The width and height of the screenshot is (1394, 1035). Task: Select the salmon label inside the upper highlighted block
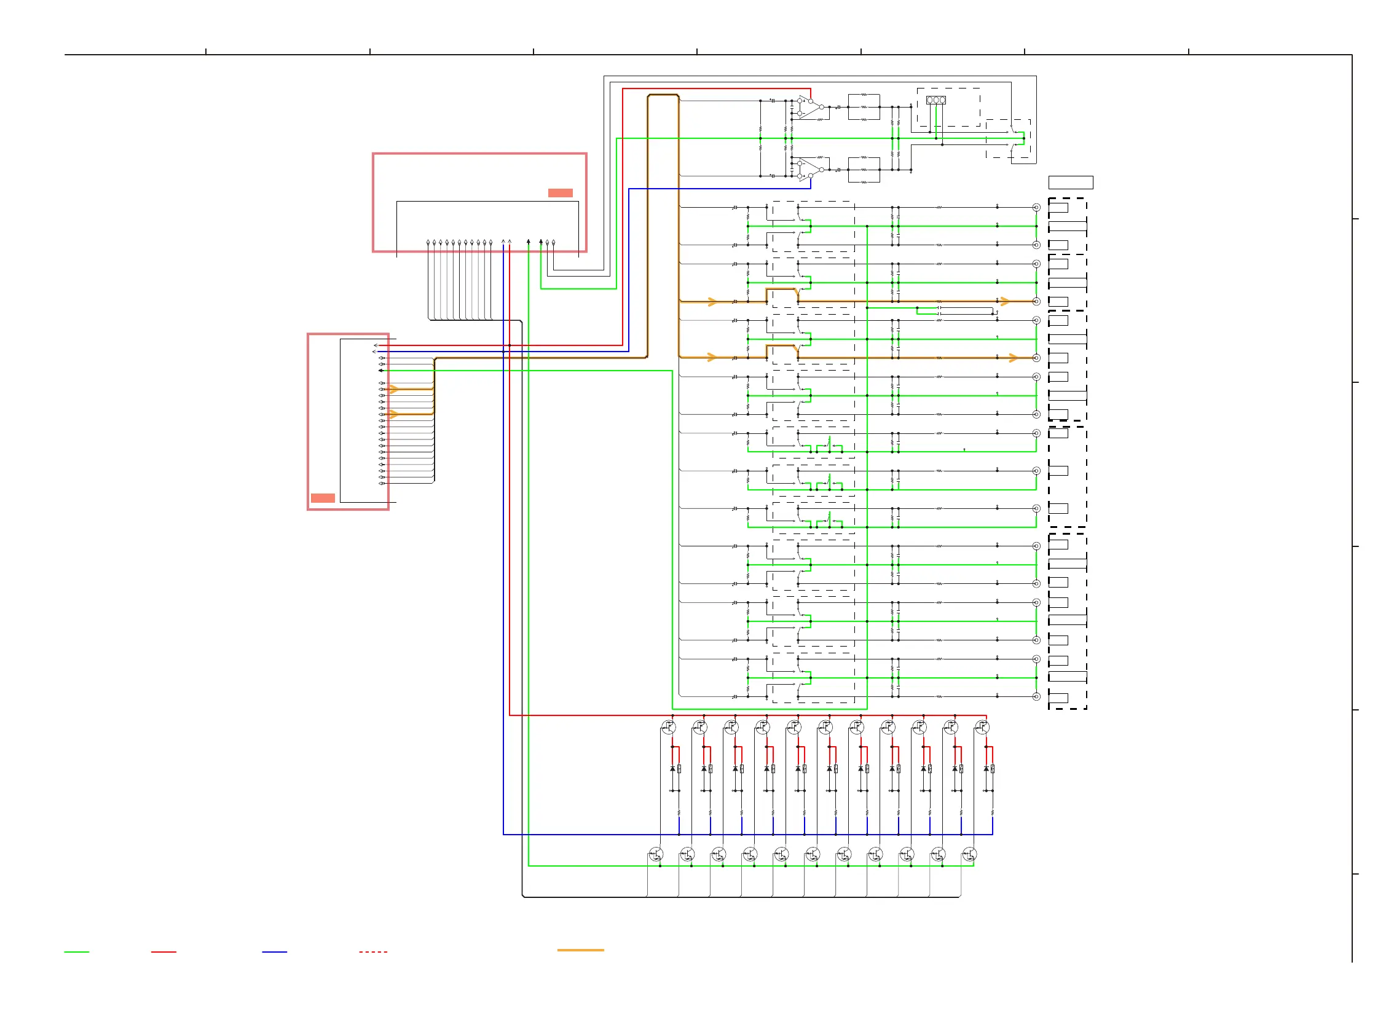click(x=560, y=193)
